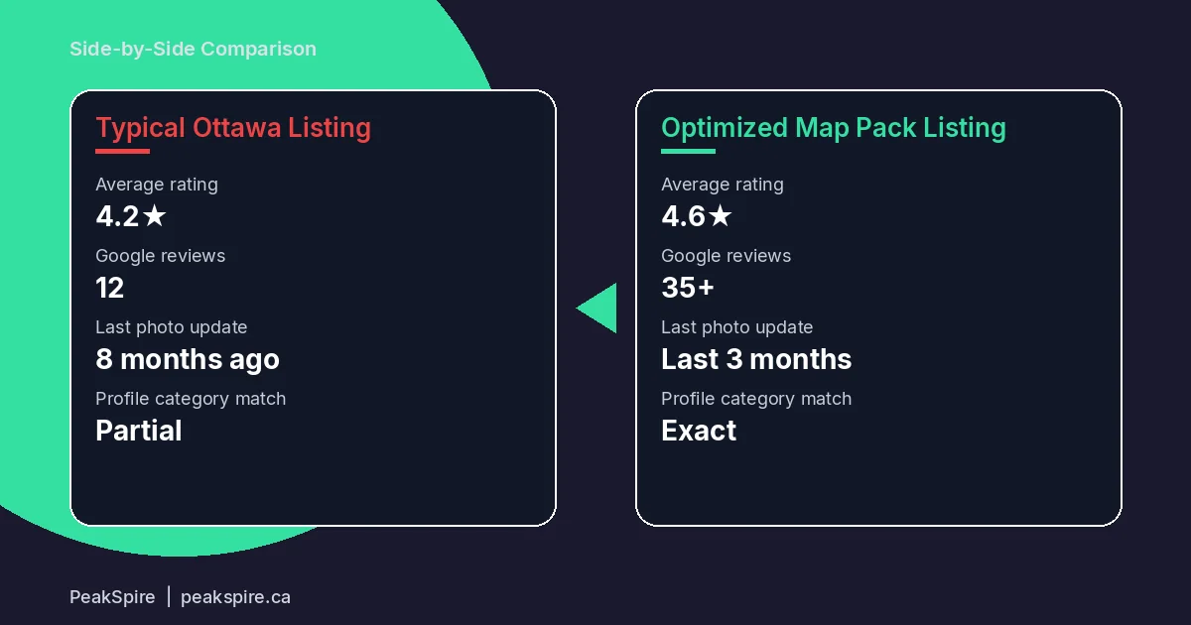Screen dimensions: 1191x625
Task: Click 'Last photo update' label in Optimized card
Action: point(737,327)
